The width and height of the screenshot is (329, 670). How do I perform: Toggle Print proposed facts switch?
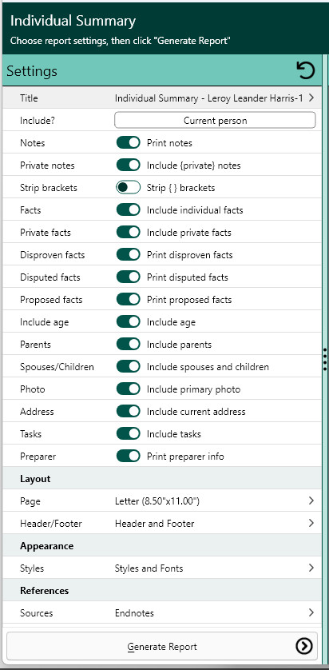click(128, 299)
